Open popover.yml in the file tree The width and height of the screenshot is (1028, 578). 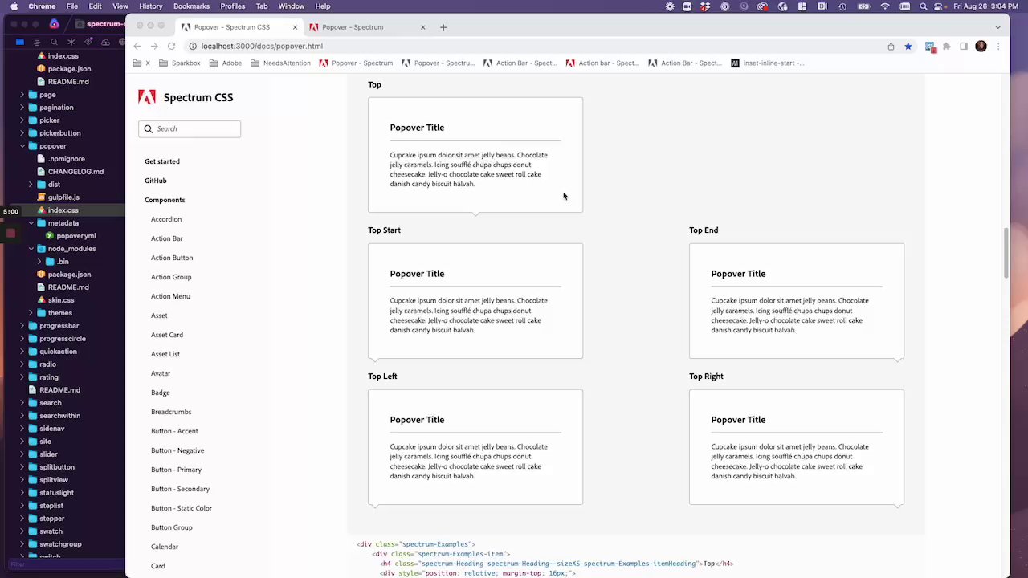[75, 236]
